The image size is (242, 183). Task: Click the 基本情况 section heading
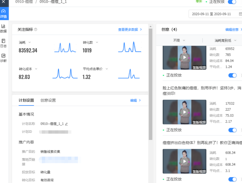click(x=26, y=114)
